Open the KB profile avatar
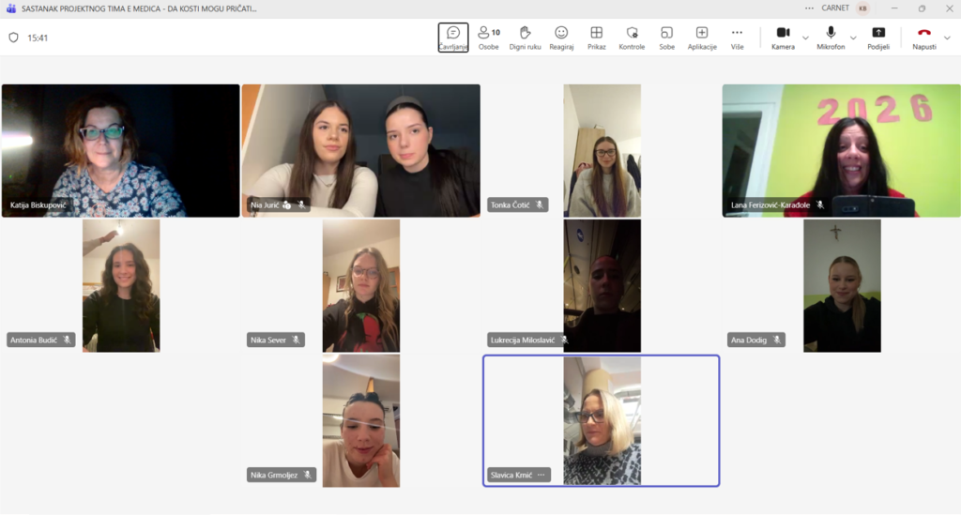961x515 pixels. tap(862, 8)
